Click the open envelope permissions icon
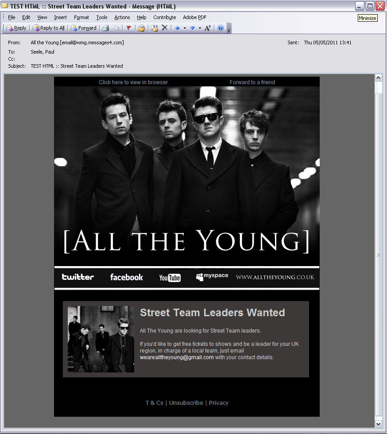The height and width of the screenshot is (434, 387). (141, 28)
